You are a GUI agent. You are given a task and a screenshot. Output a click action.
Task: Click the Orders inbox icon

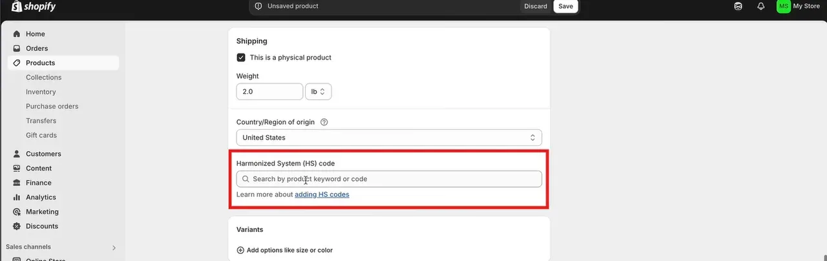tap(17, 48)
